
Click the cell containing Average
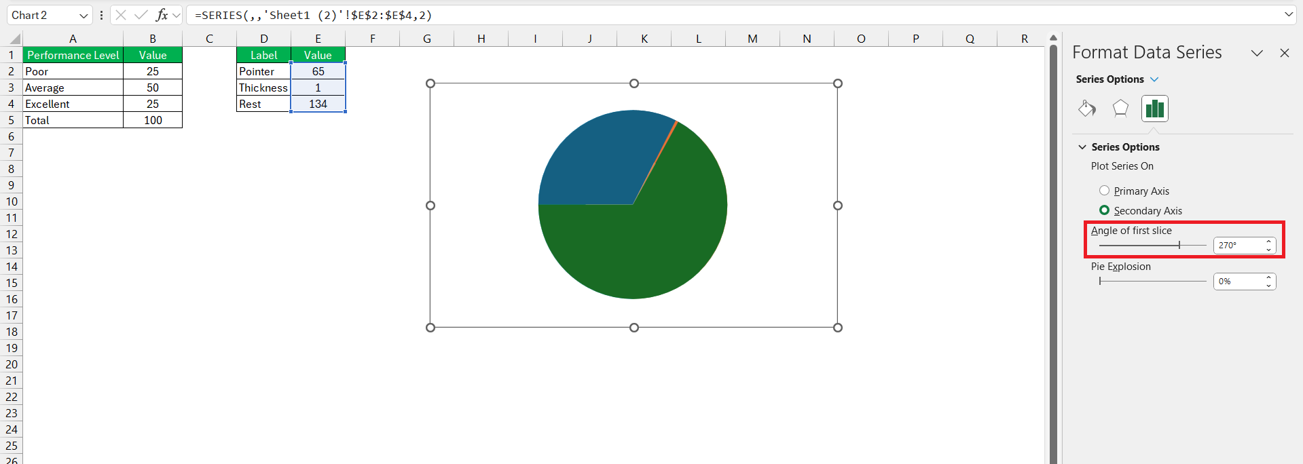(73, 88)
